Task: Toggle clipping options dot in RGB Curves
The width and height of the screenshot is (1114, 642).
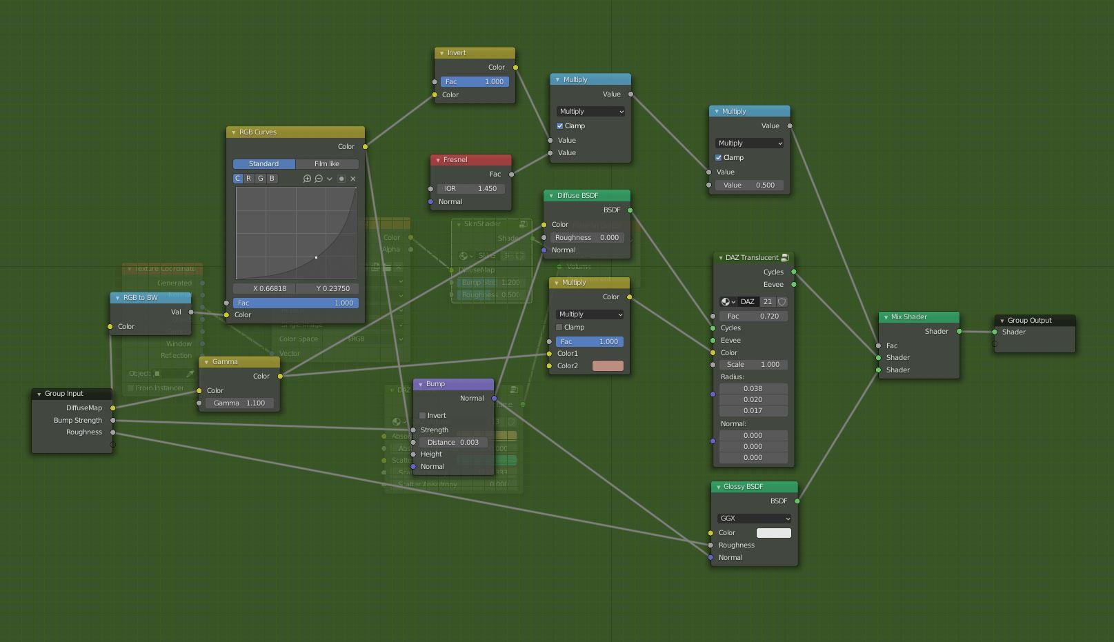Action: (x=341, y=179)
